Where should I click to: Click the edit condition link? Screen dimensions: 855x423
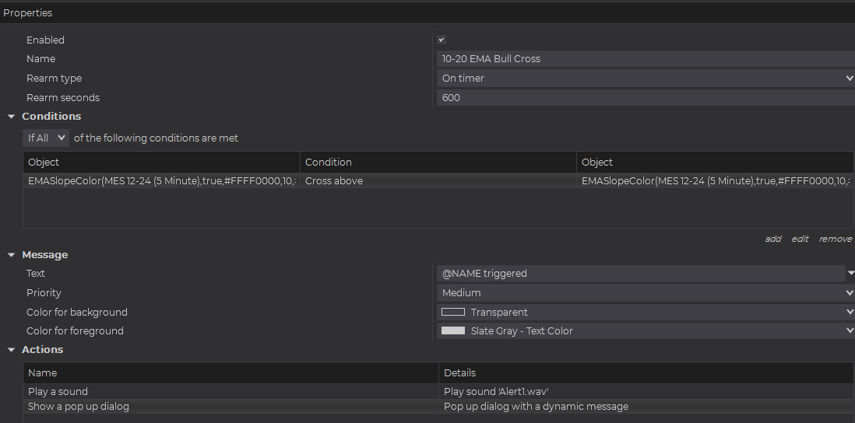[x=800, y=239]
